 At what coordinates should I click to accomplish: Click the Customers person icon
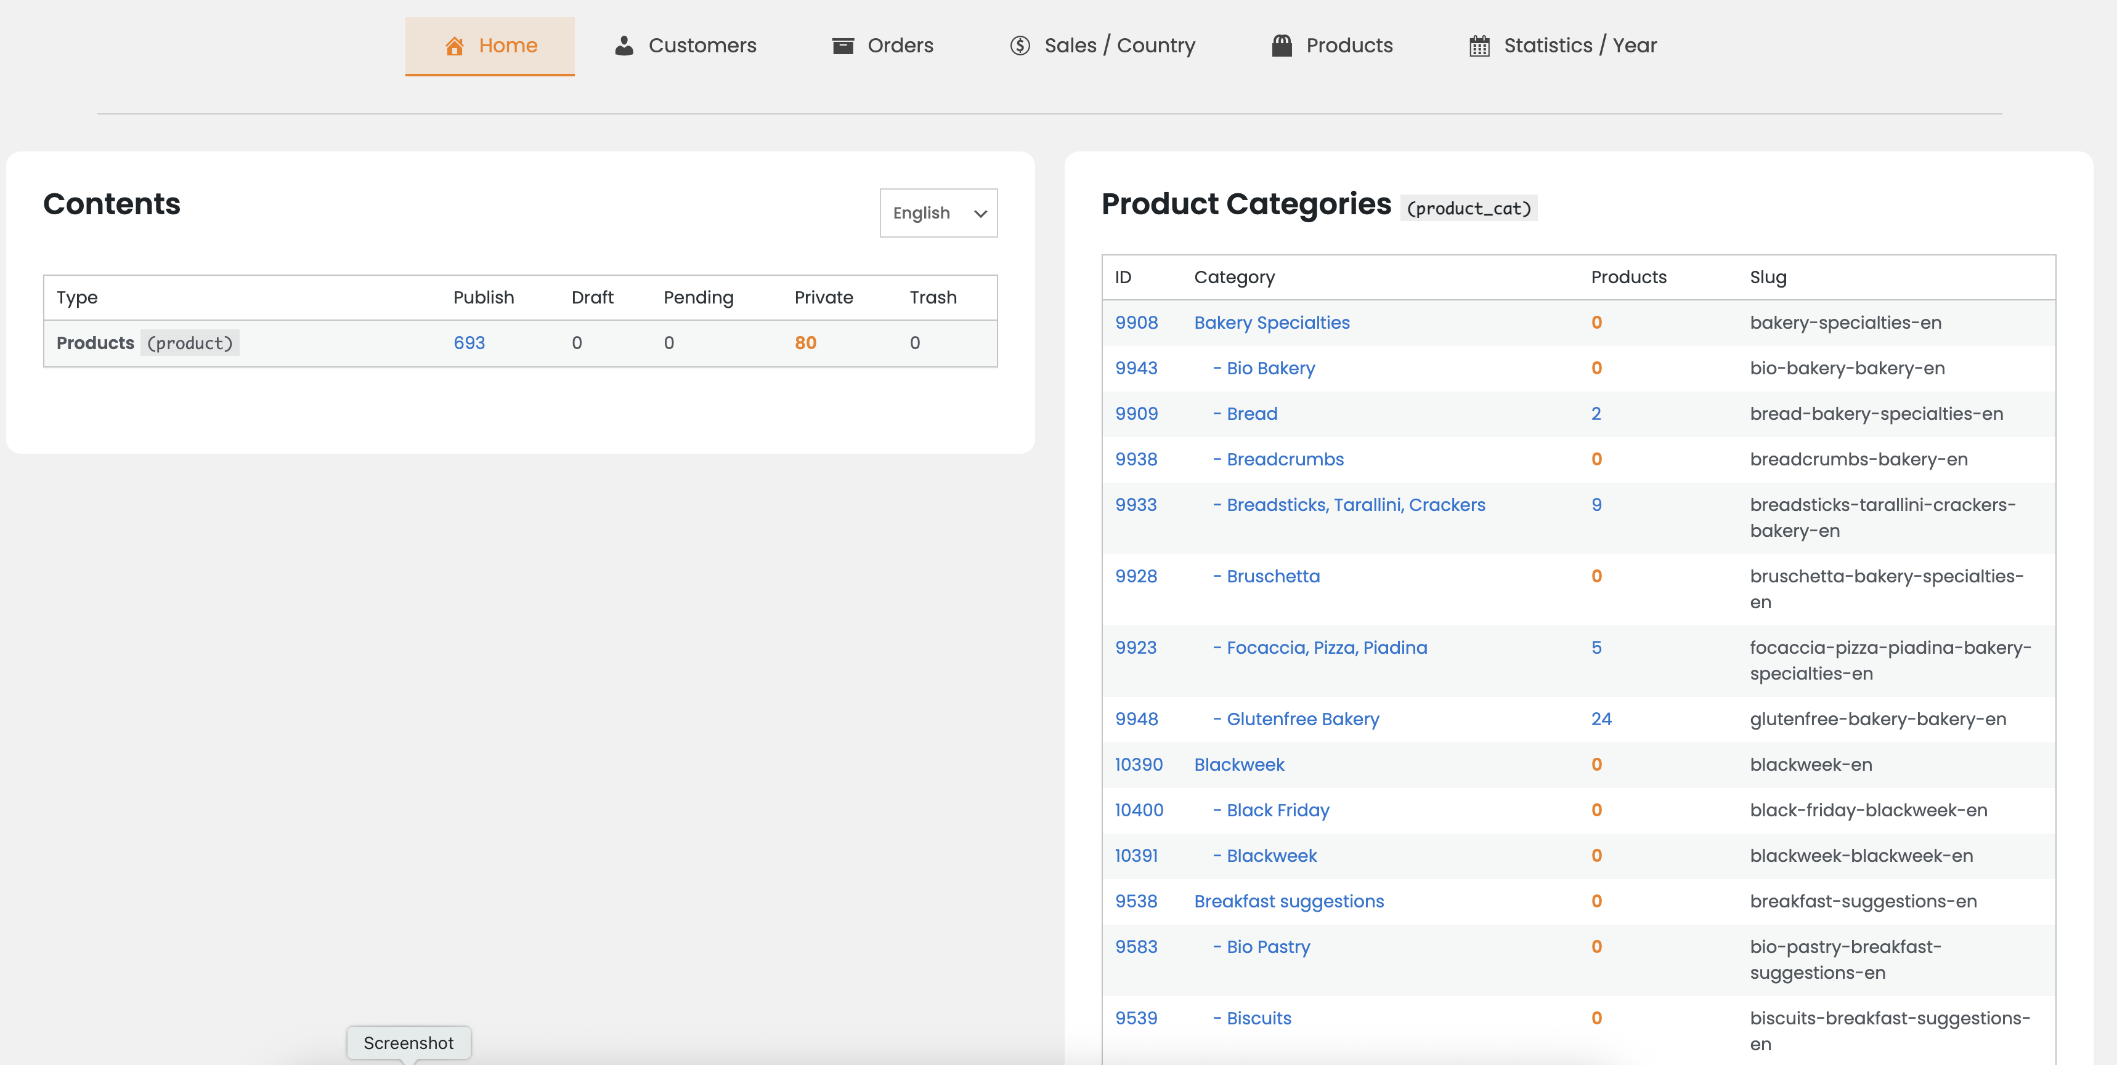pos(624,46)
